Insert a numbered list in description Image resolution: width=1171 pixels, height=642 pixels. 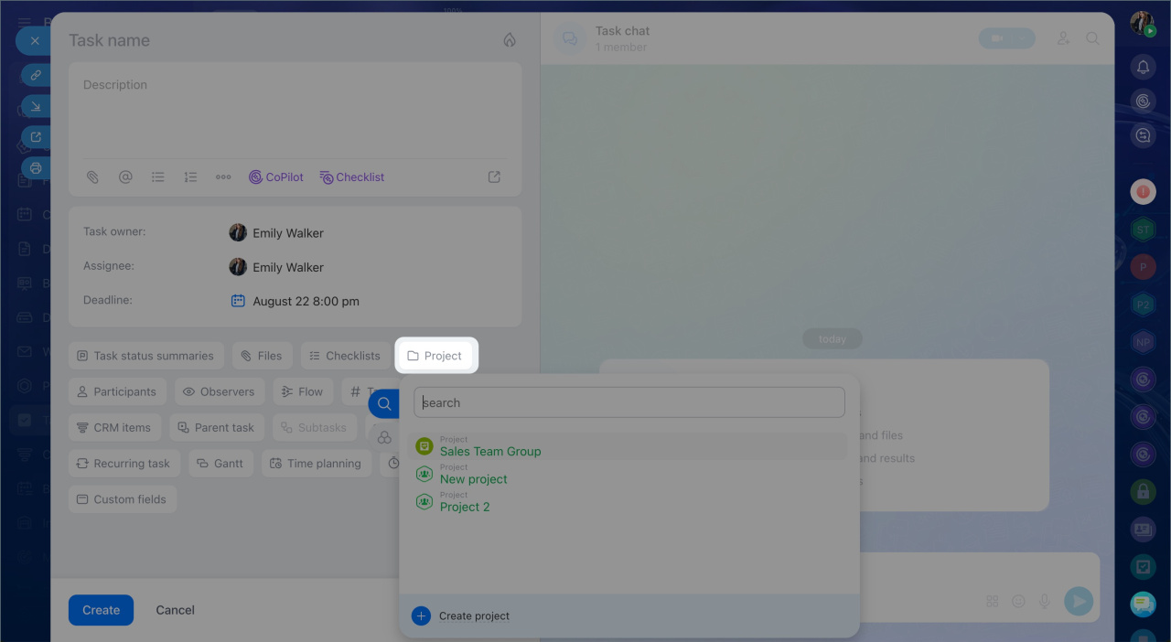(x=190, y=177)
